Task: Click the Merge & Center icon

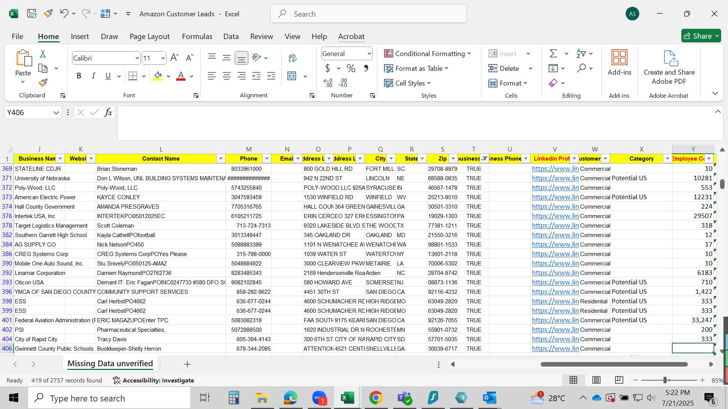Action: point(292,76)
